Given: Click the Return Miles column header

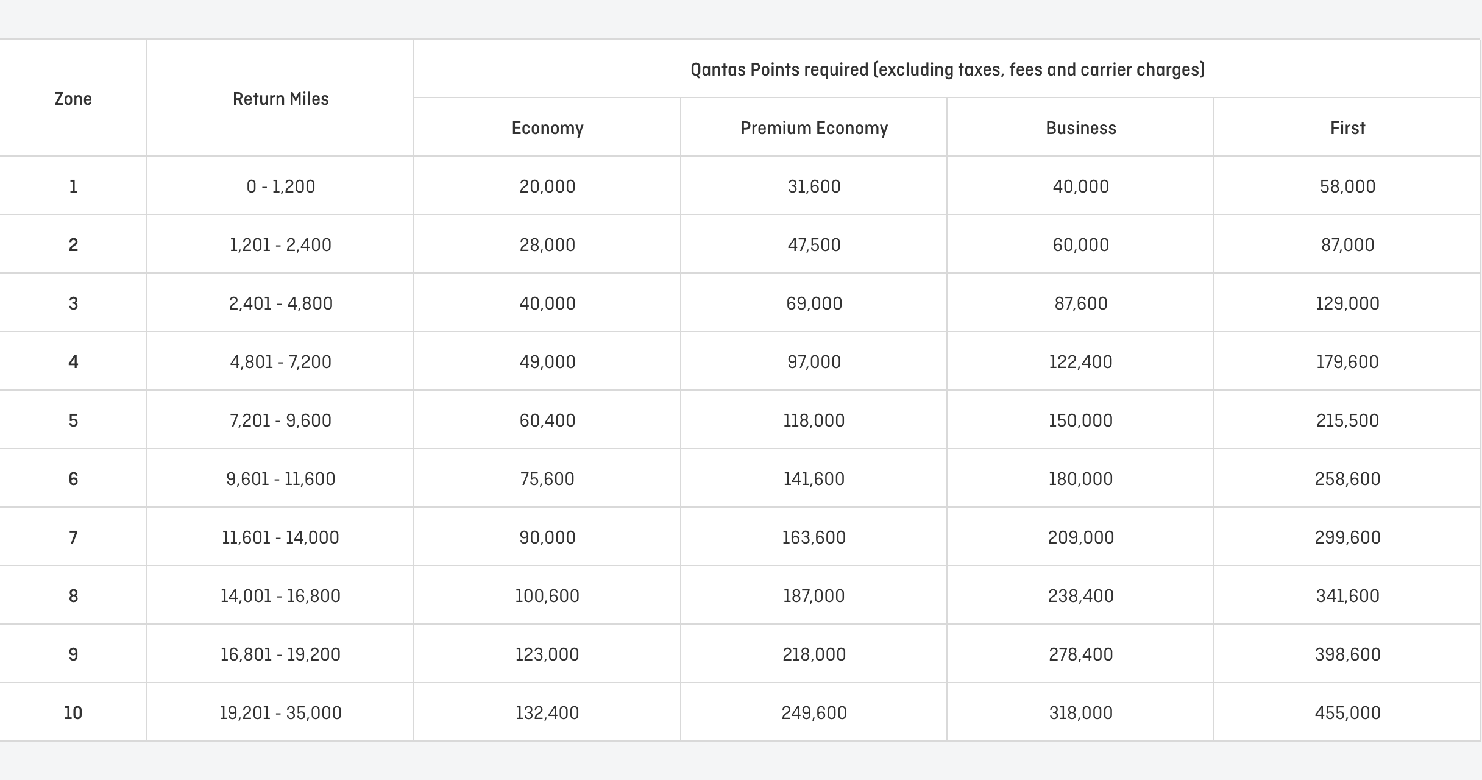Looking at the screenshot, I should point(280,98).
